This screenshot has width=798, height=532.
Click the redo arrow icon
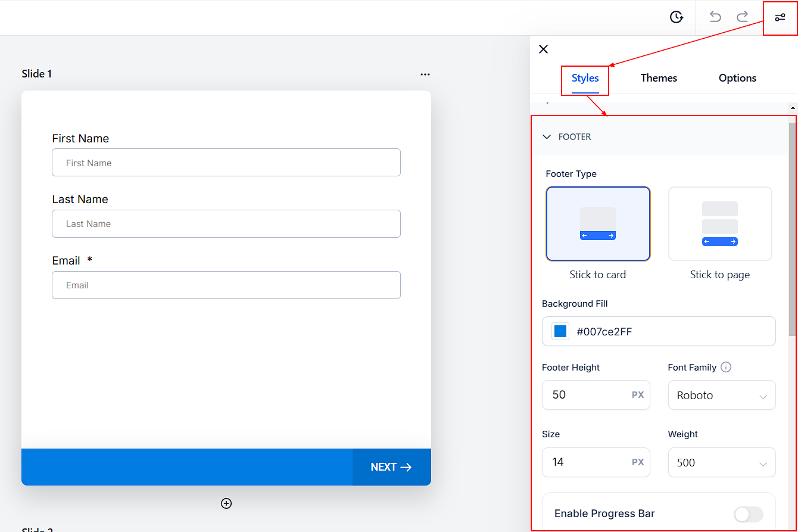743,17
